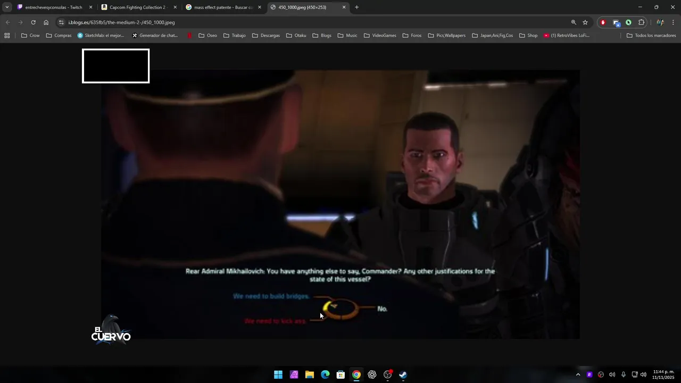Reload the page with the refresh icon
Screen dimensions: 681x383
33,22
